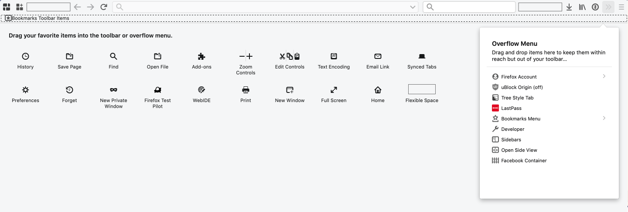Click the Add-ons puzzle piece icon
Screen dimensions: 628x212
(201, 56)
